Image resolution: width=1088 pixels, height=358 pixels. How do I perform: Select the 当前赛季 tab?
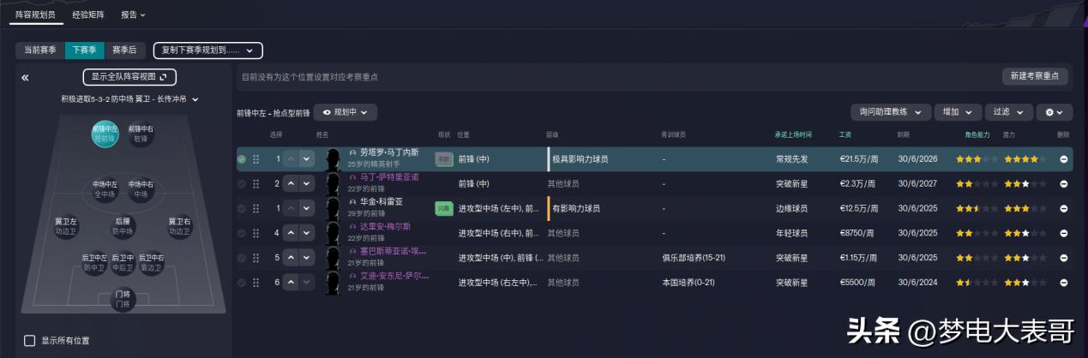point(40,51)
